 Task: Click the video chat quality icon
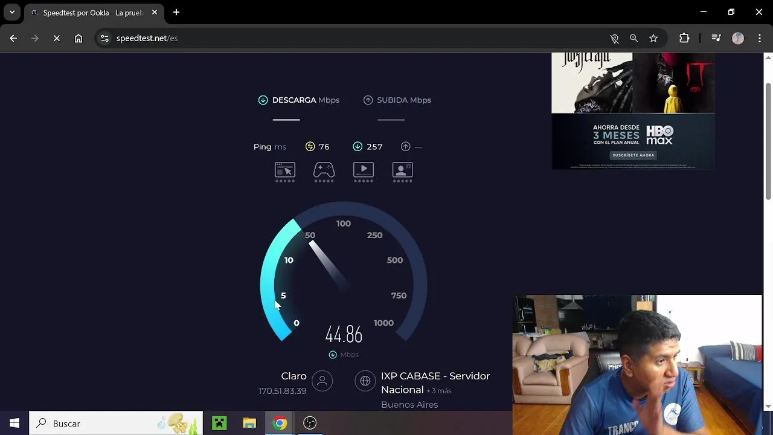[403, 170]
